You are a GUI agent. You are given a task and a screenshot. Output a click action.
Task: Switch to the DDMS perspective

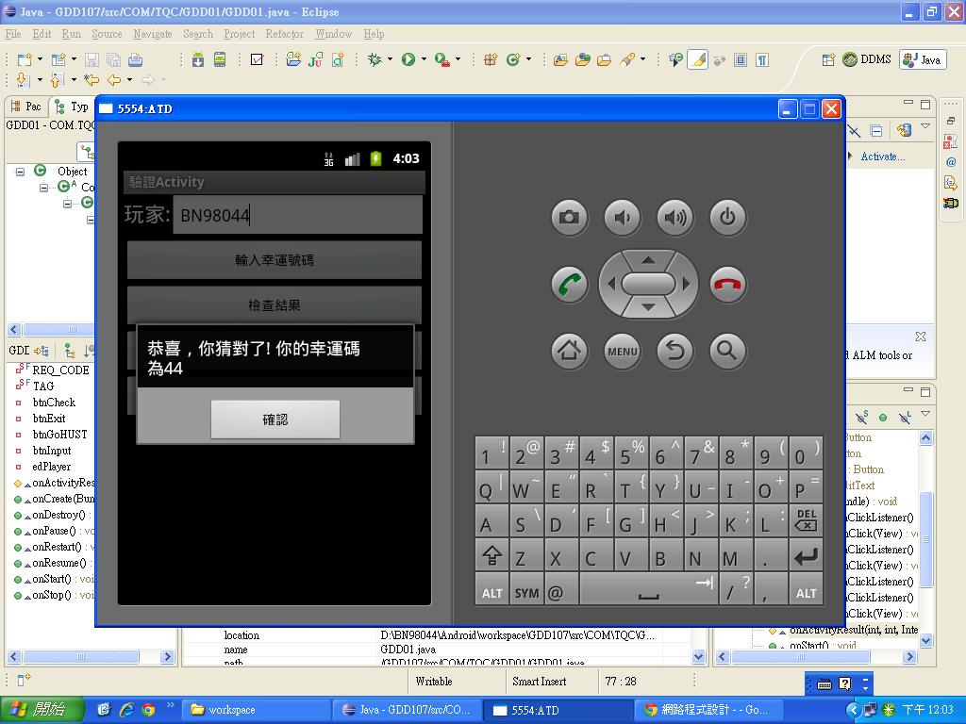click(866, 59)
